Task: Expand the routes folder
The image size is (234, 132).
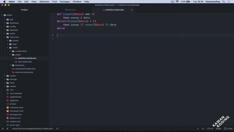Action: pos(5,76)
